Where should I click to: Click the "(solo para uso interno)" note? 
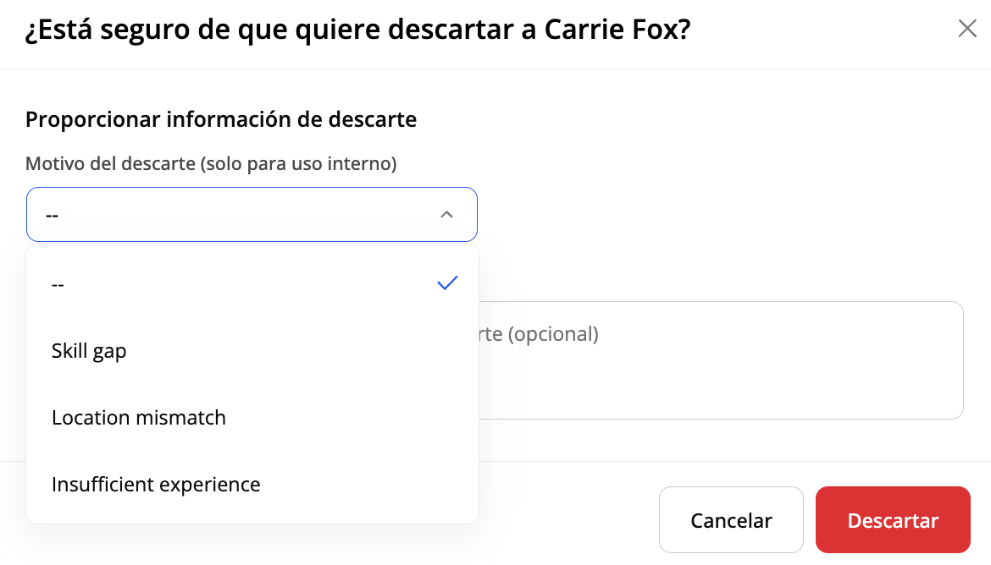[299, 163]
